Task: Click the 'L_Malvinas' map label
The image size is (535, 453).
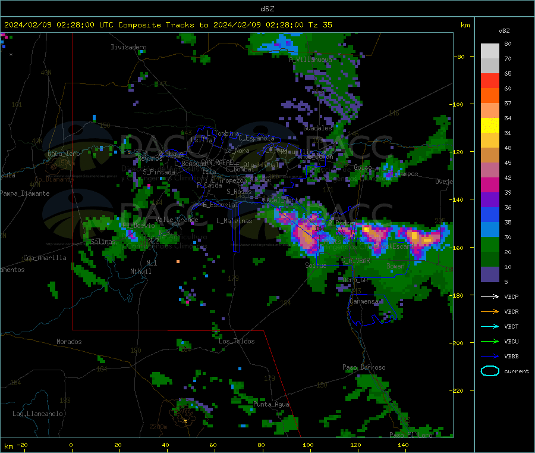Action: [234, 221]
